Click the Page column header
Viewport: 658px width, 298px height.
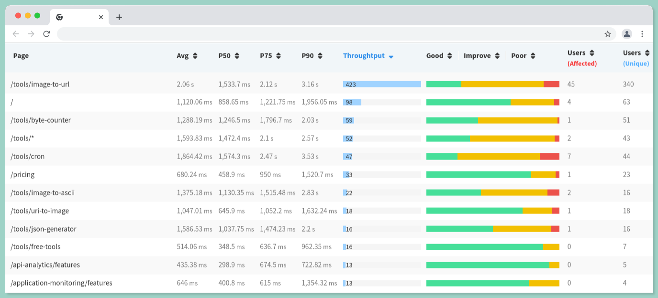click(21, 56)
